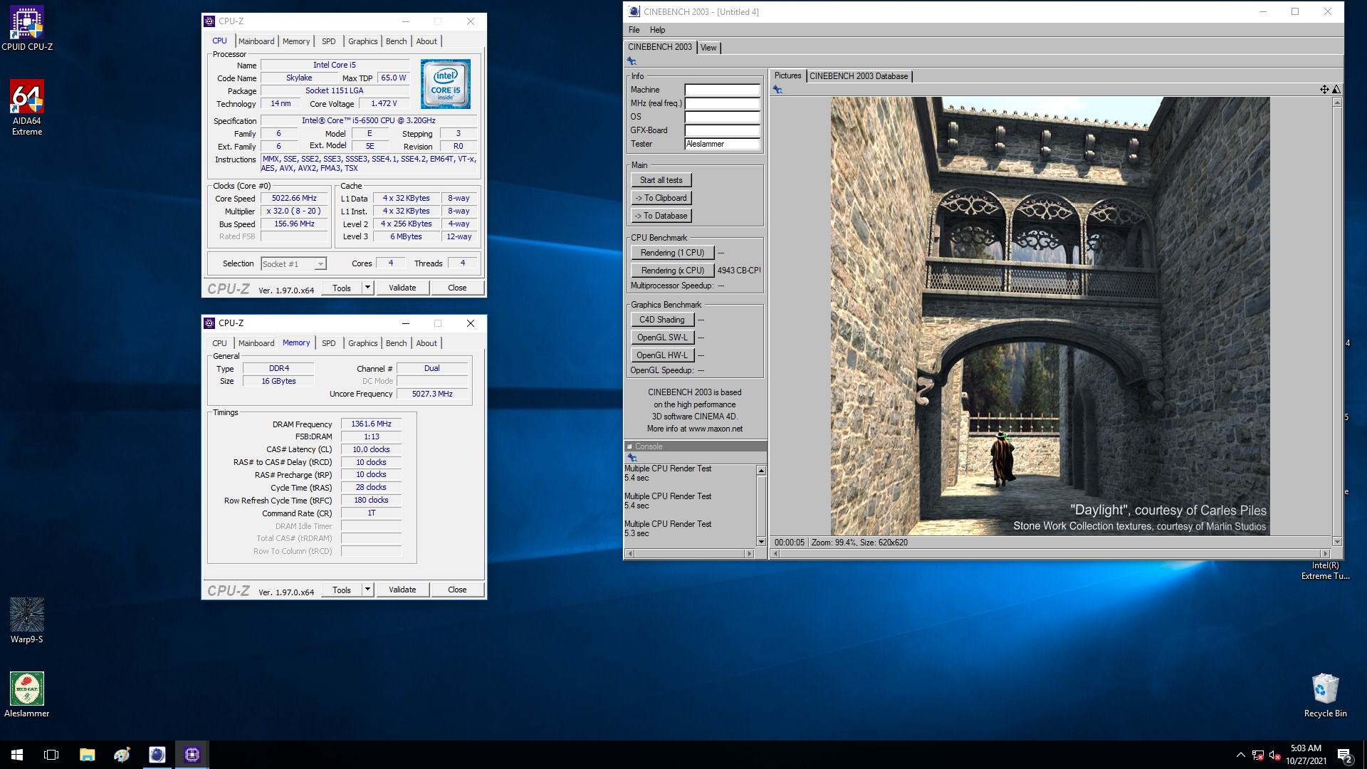Switch to CPU-Z taskbar icon
The height and width of the screenshot is (769, 1367).
point(192,755)
